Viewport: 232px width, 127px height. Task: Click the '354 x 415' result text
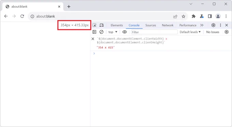tap(106, 48)
